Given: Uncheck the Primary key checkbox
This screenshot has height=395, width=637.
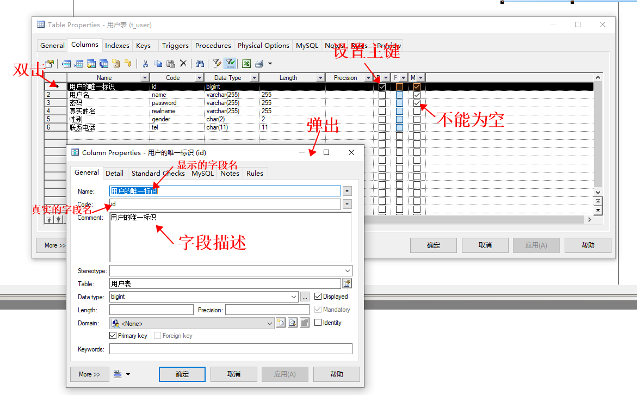Looking at the screenshot, I should click(113, 336).
